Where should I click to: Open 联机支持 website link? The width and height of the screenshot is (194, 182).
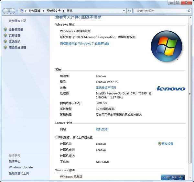(x=102, y=129)
